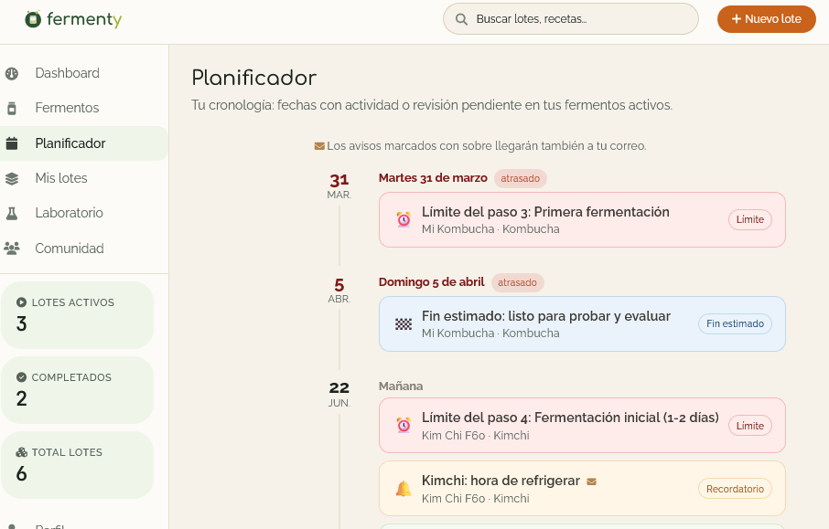
Task: Click the 31 MAR. timeline date marker
Action: [x=339, y=185]
